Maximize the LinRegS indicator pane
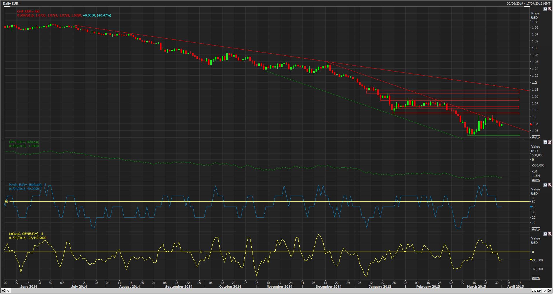Viewport: 553px width, 294px height. (545, 234)
